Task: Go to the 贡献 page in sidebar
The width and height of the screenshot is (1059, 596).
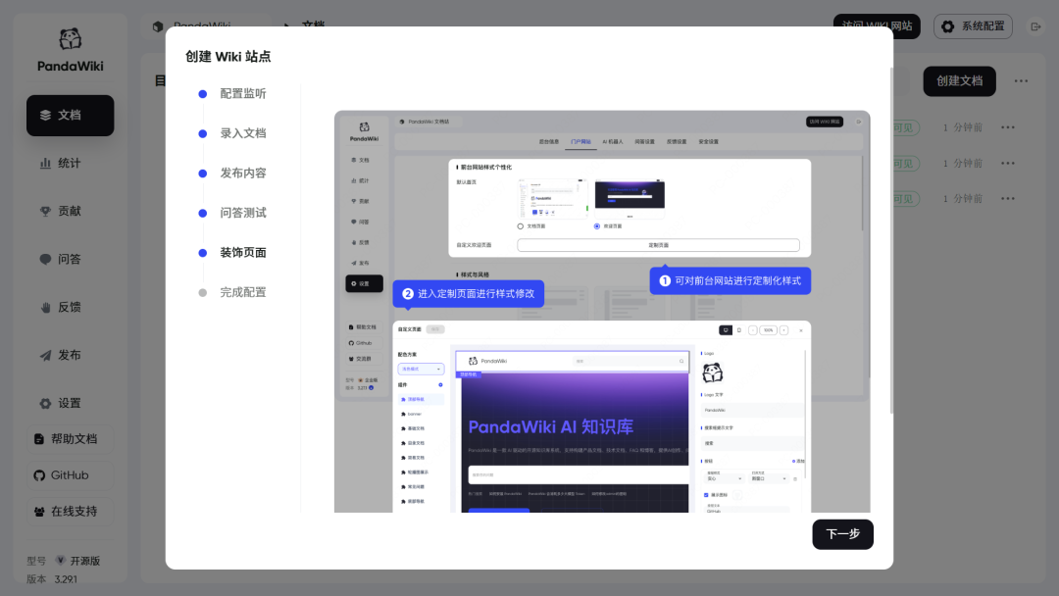Action: [x=71, y=212]
